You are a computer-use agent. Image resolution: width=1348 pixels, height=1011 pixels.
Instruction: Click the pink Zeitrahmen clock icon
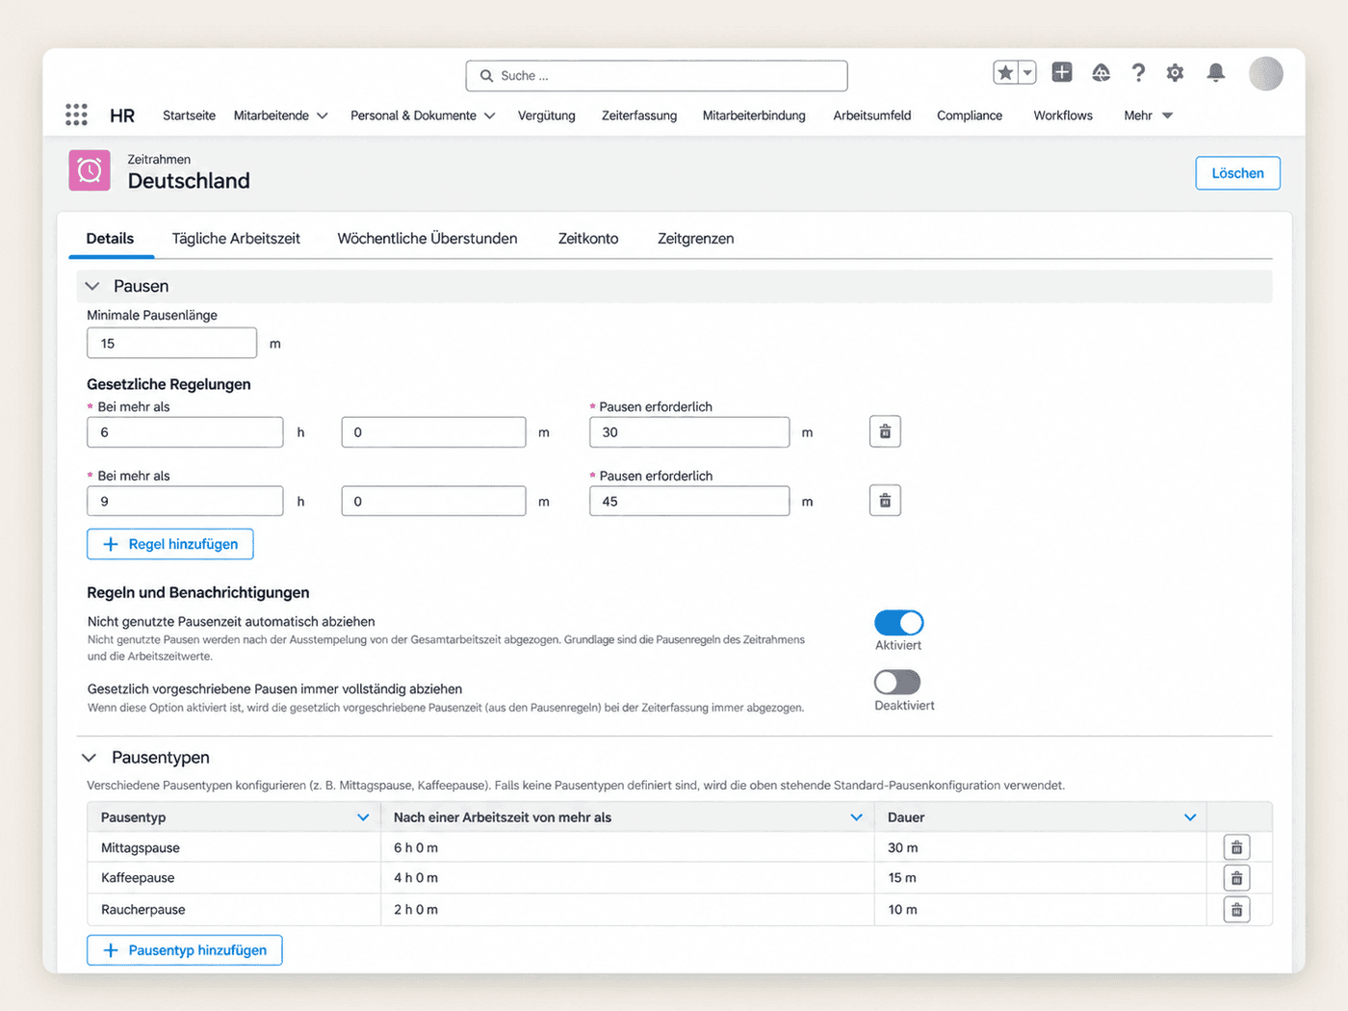(90, 170)
